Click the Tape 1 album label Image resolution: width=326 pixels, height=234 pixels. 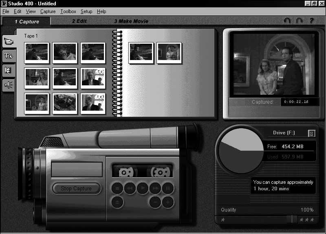point(31,36)
